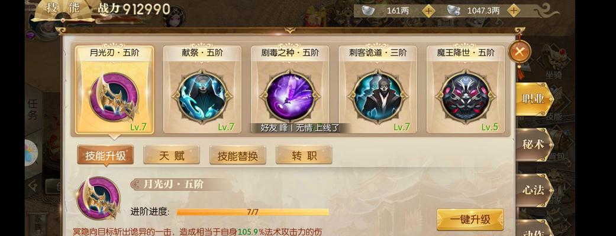Select the 刺客诡道·三阶 skill icon
The image size is (616, 236).
point(378,96)
